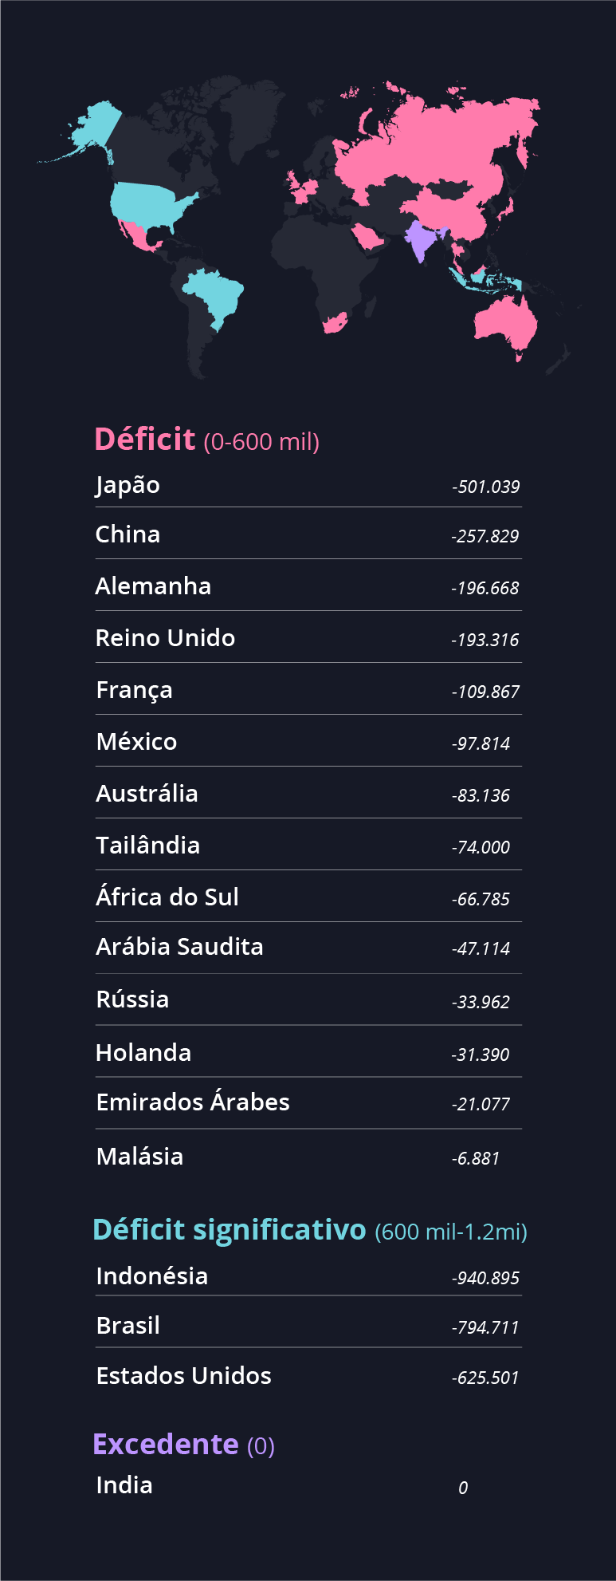Select the Reino Unido row

pyautogui.click(x=308, y=638)
